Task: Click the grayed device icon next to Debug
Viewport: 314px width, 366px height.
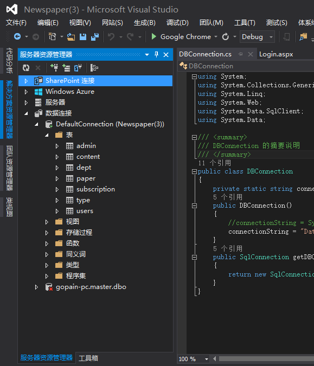Action: click(x=286, y=37)
